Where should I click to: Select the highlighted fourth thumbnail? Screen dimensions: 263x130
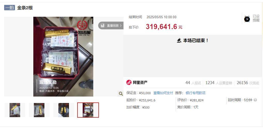coord(88,110)
